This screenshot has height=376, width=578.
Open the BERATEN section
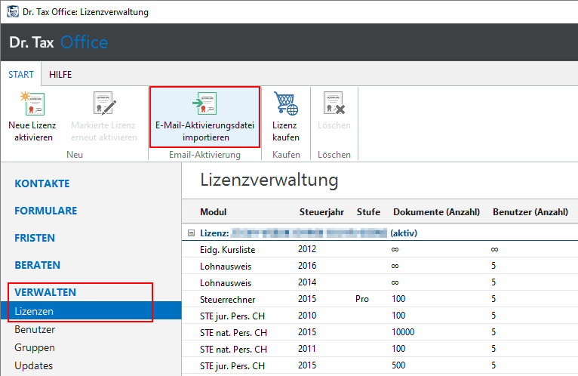pyautogui.click(x=37, y=265)
